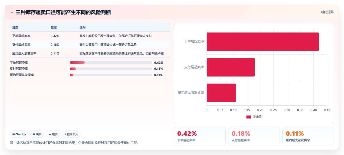
Task: Click the 0.18% progress value label
Action: pos(159,69)
